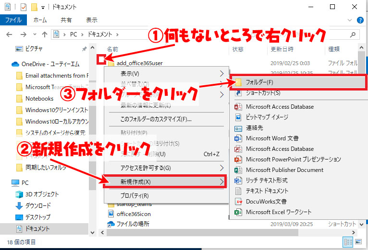Go forward with the right arrow

23,34
